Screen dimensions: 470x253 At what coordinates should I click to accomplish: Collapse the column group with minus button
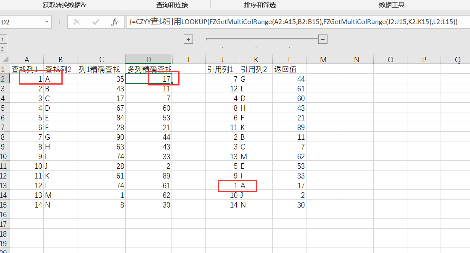323,39
